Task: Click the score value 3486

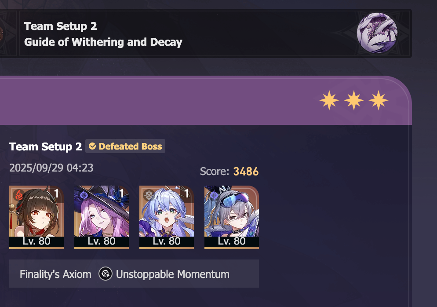Action: 246,172
